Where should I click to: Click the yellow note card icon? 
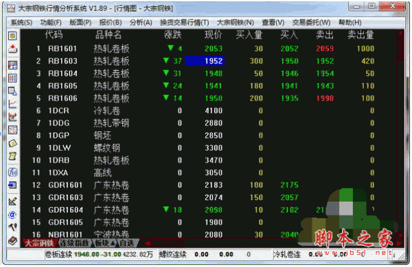click(12, 143)
